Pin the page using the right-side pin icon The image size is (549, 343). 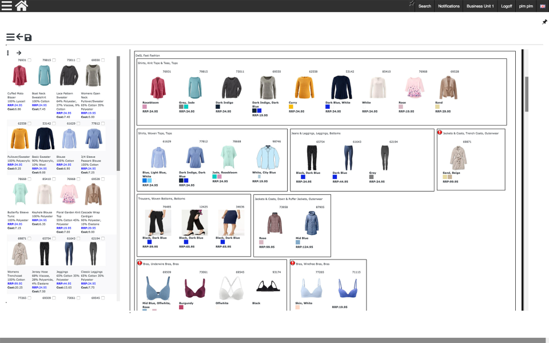coord(544,22)
